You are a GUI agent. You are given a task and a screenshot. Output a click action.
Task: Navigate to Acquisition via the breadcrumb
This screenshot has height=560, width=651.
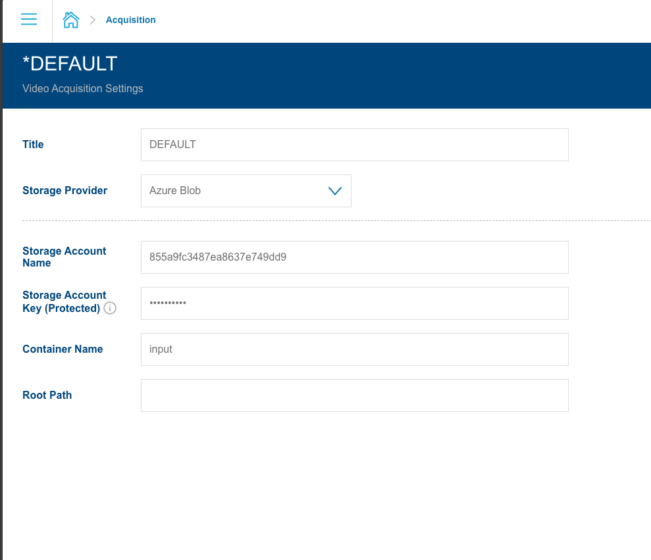(x=130, y=20)
